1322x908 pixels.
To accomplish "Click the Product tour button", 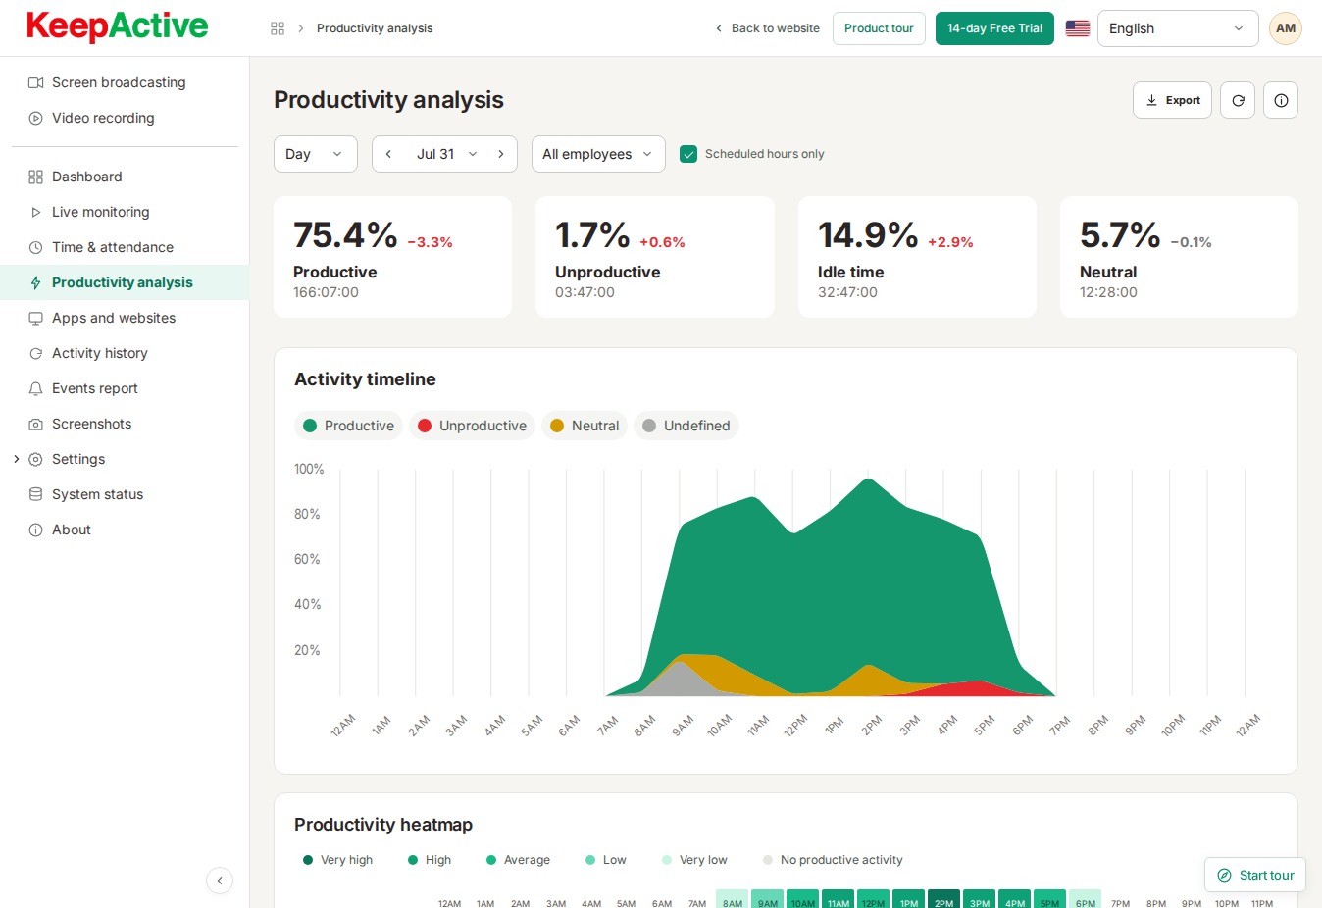I will (879, 28).
